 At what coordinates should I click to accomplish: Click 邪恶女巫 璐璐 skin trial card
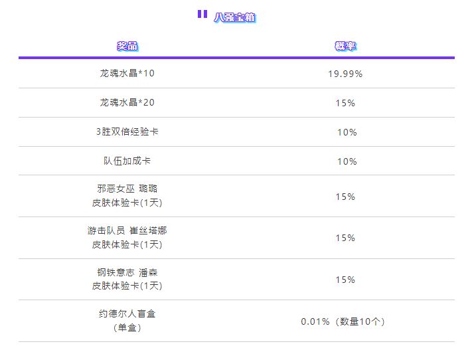point(127,196)
